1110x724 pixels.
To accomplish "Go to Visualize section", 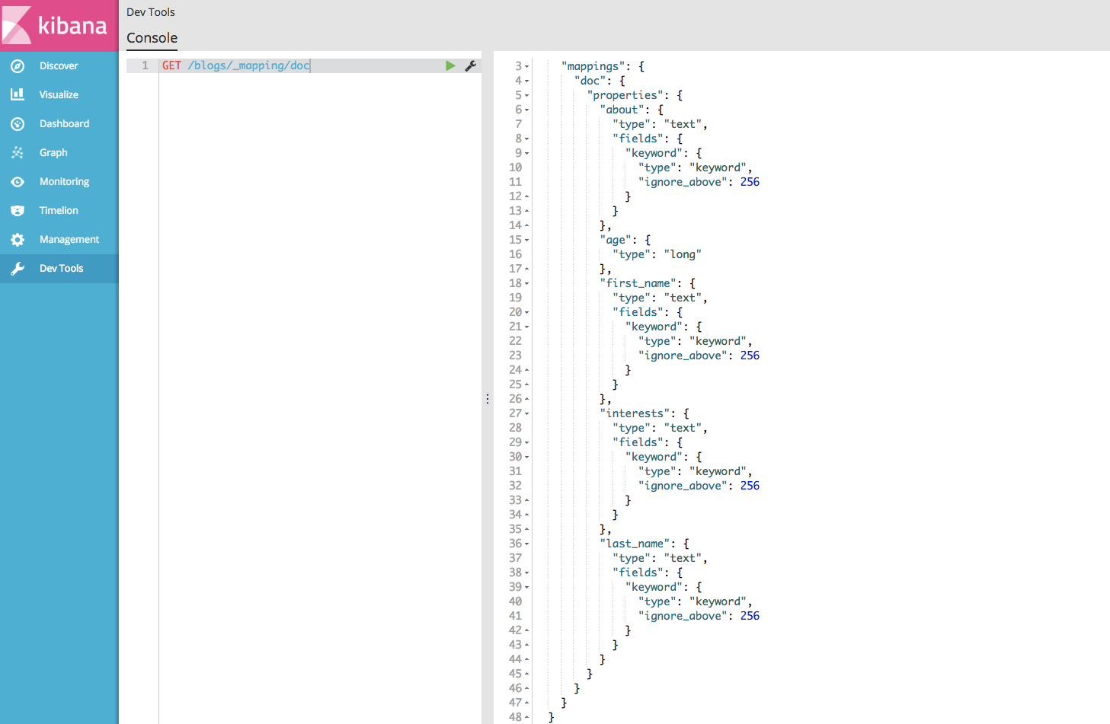I will coord(59,95).
